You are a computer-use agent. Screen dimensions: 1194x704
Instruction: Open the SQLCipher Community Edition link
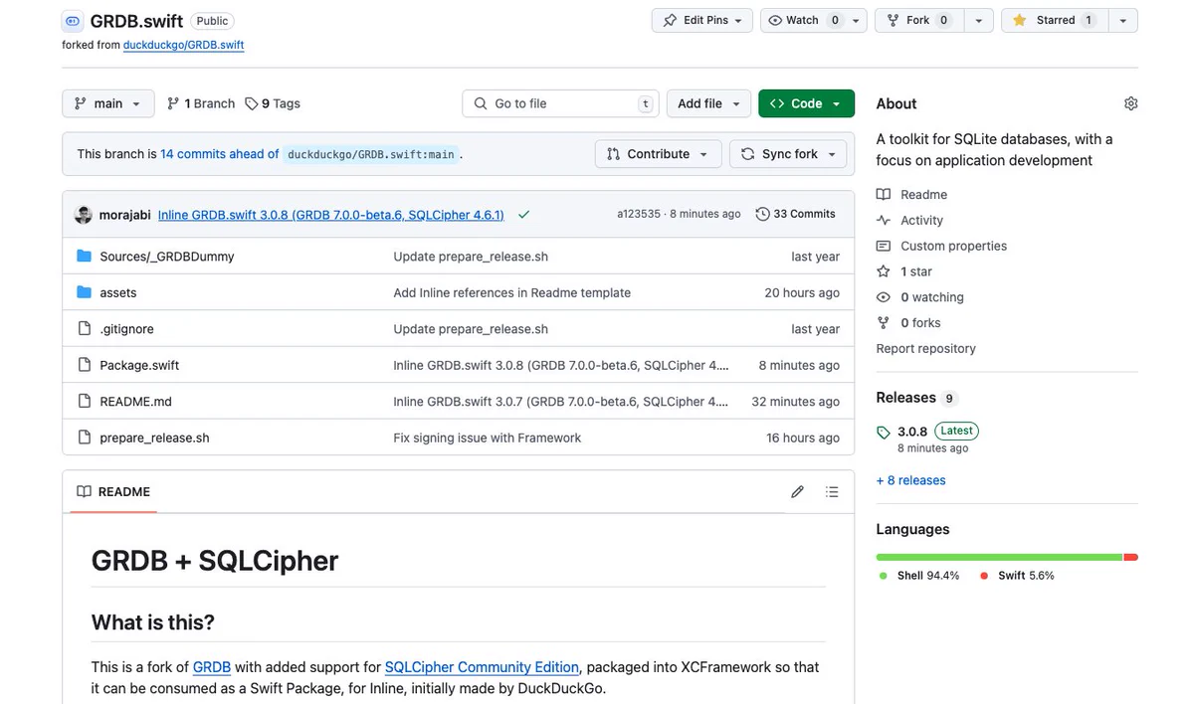[x=482, y=667]
